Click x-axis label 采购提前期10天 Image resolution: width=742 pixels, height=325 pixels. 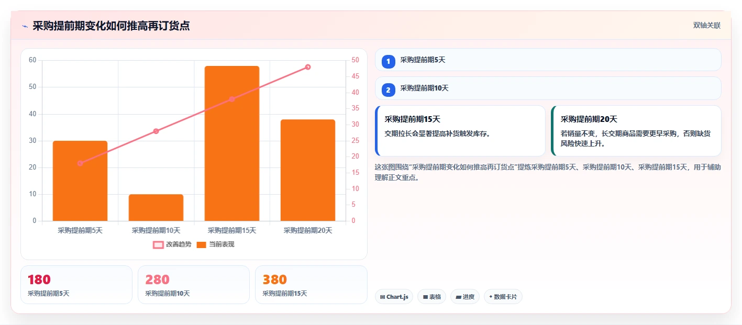pyautogui.click(x=156, y=230)
